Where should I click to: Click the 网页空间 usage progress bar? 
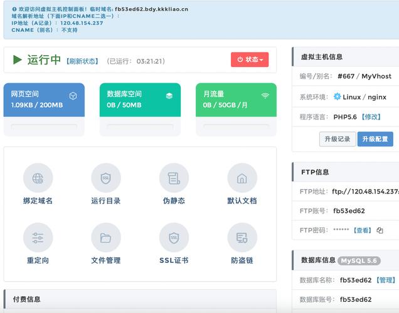coord(44,126)
